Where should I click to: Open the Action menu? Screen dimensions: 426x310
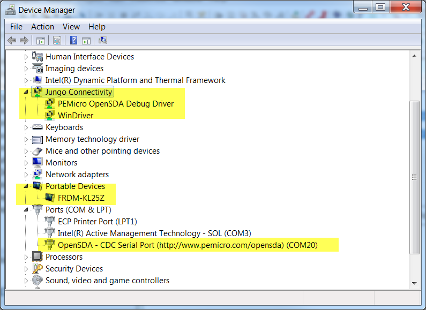pyautogui.click(x=43, y=27)
